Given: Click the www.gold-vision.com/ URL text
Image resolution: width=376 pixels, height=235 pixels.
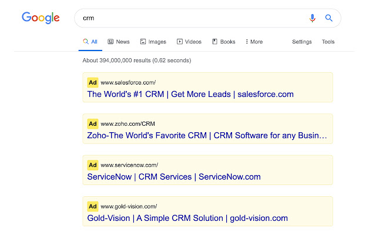Looking at the screenshot, I should click(129, 206).
